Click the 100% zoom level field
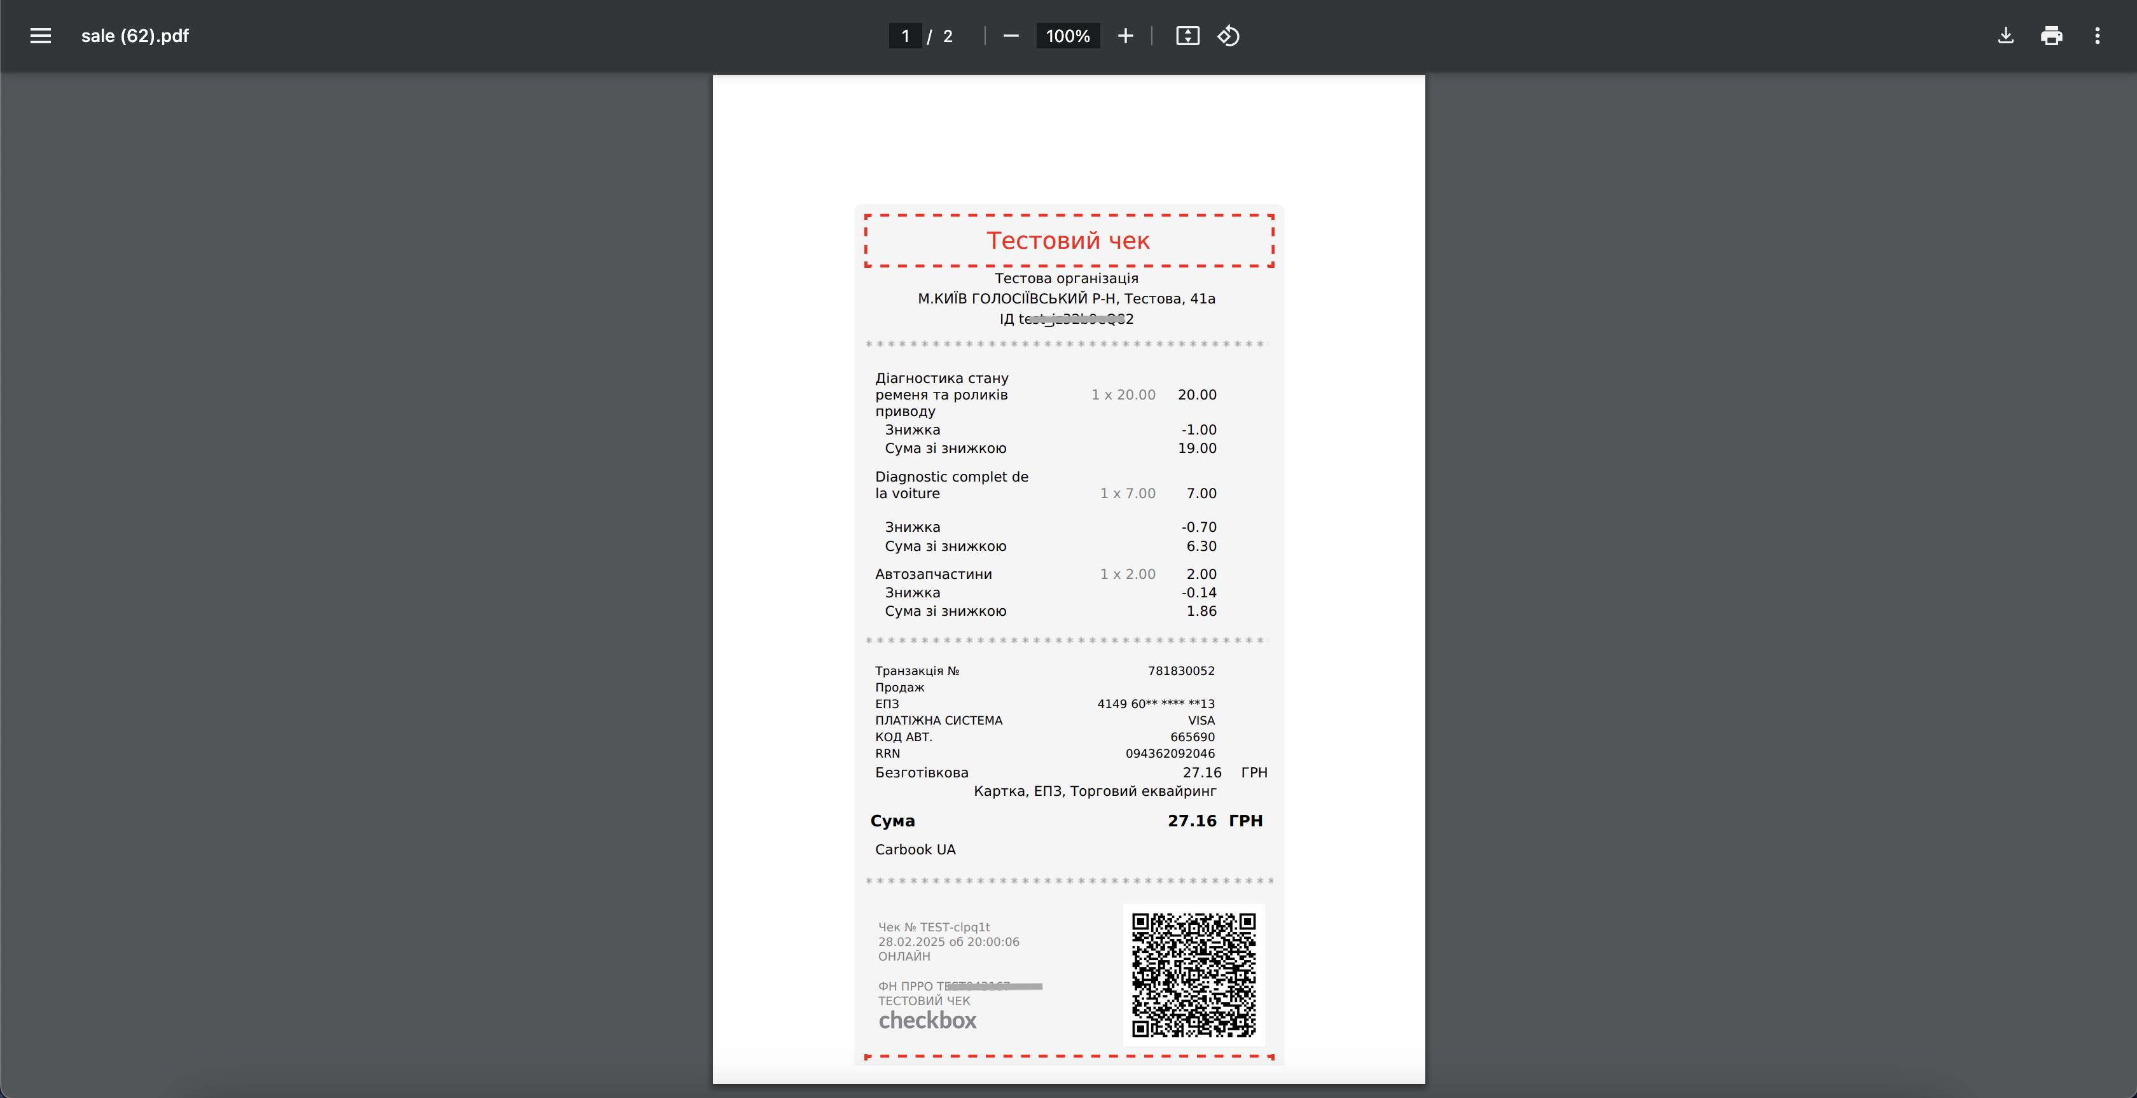The width and height of the screenshot is (2137, 1098). click(x=1068, y=36)
